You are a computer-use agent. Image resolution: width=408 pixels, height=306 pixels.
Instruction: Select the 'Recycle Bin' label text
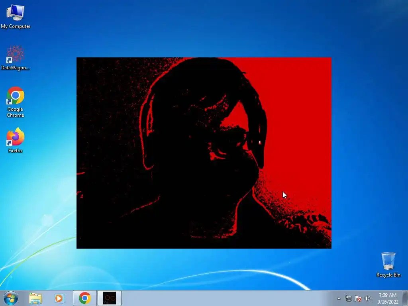[x=388, y=275]
